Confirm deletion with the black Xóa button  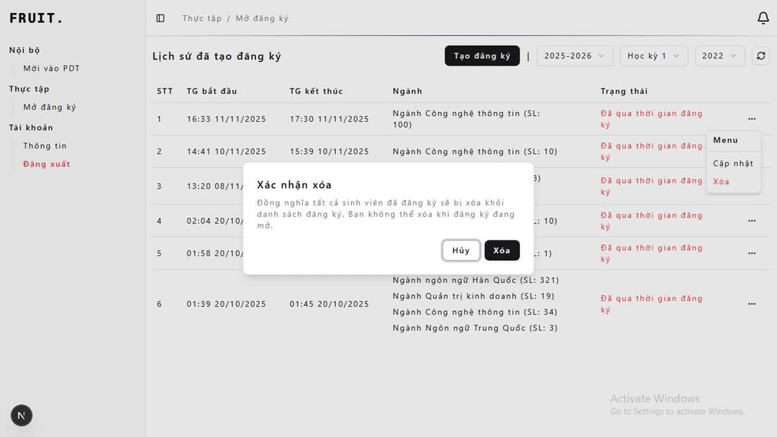coord(501,251)
